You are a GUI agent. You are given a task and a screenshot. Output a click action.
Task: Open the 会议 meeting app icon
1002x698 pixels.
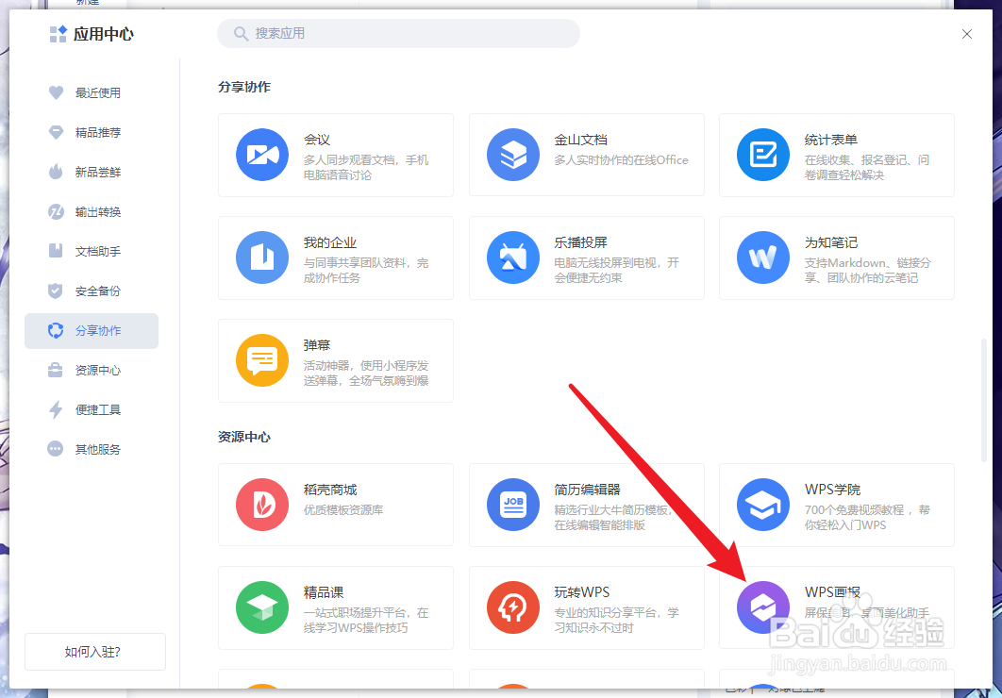[x=262, y=155]
